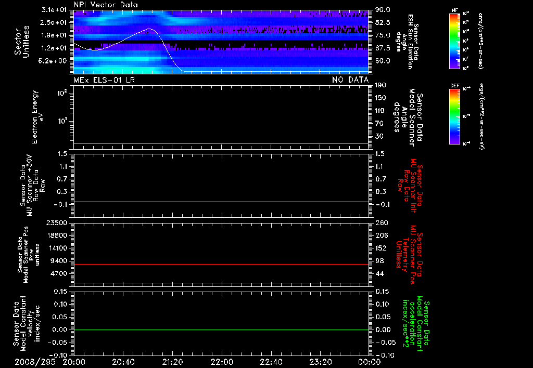Click the '110' scanner angle tick
The image size is (533, 368).
click(380, 111)
